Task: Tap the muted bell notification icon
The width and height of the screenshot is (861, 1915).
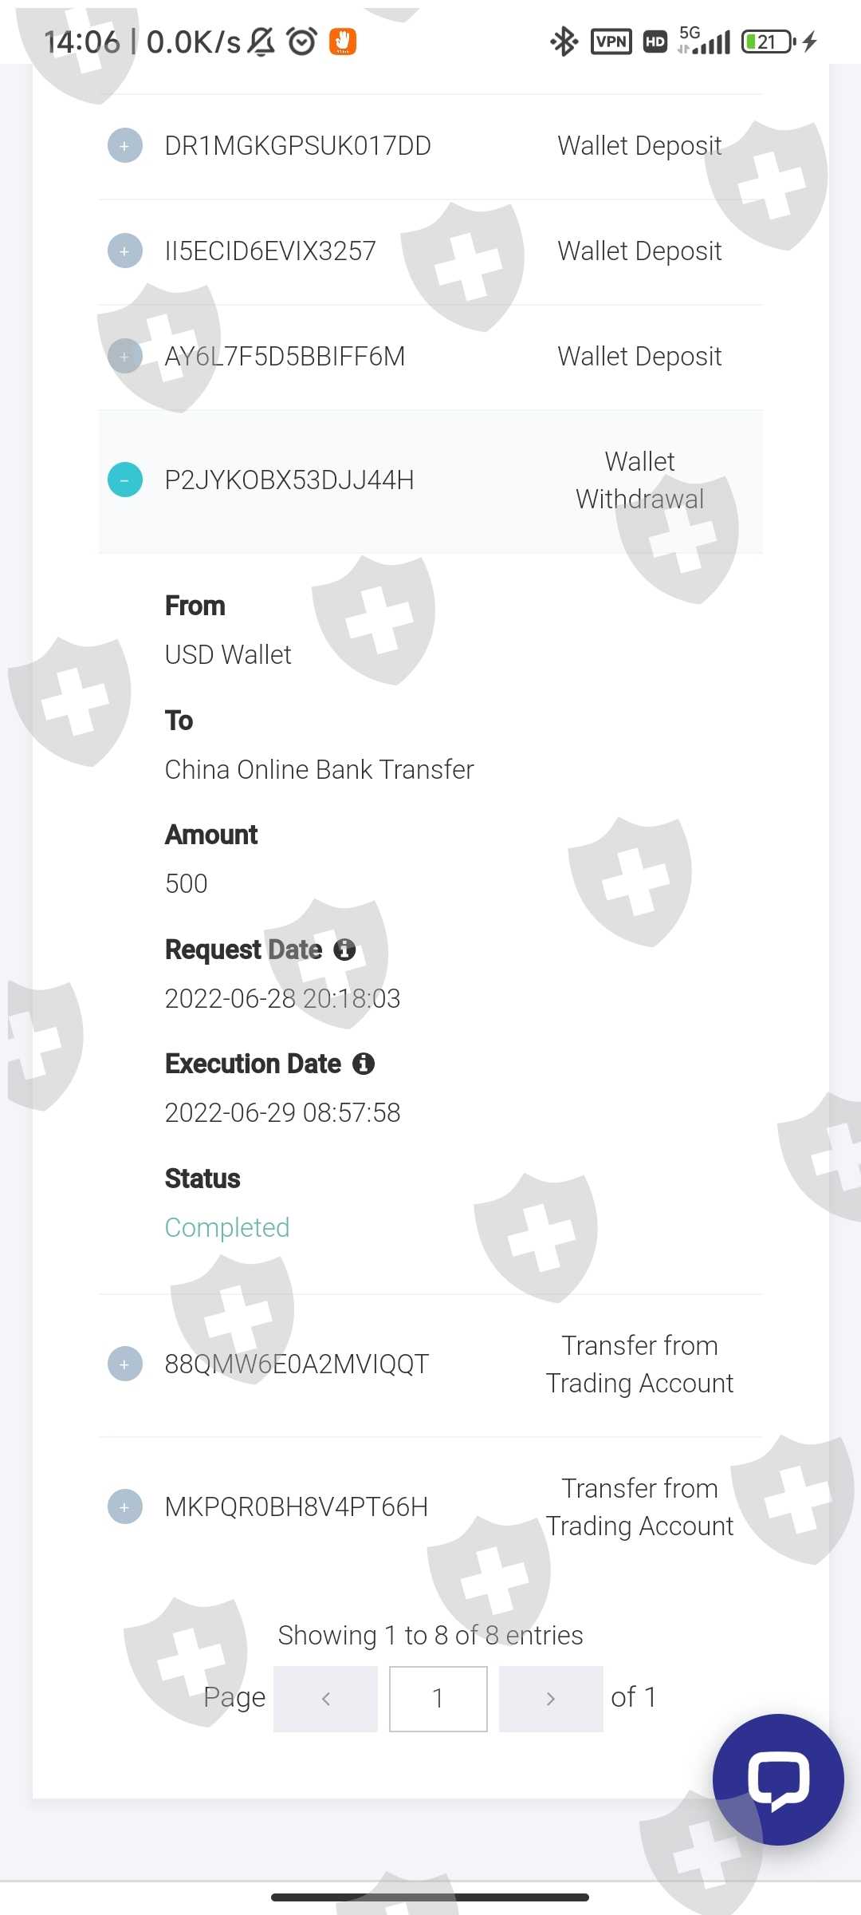Action: 261,41
